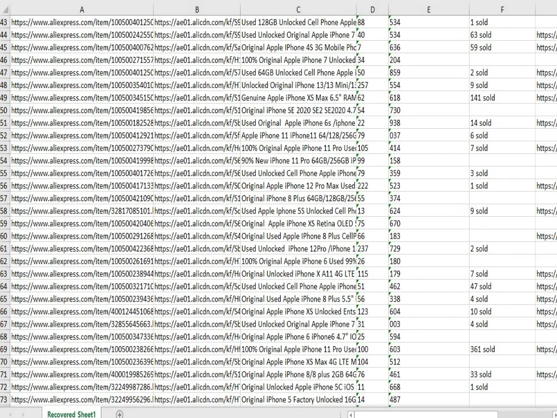557x418 pixels.
Task: Click horizontal scrollbar left arrow
Action: (x=351, y=415)
